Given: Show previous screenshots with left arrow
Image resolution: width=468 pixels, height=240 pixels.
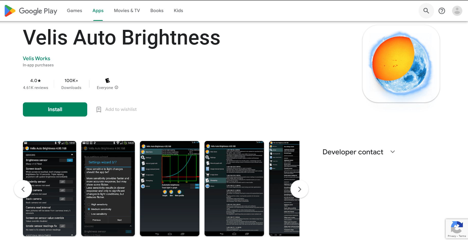Looking at the screenshot, I should coord(23,189).
